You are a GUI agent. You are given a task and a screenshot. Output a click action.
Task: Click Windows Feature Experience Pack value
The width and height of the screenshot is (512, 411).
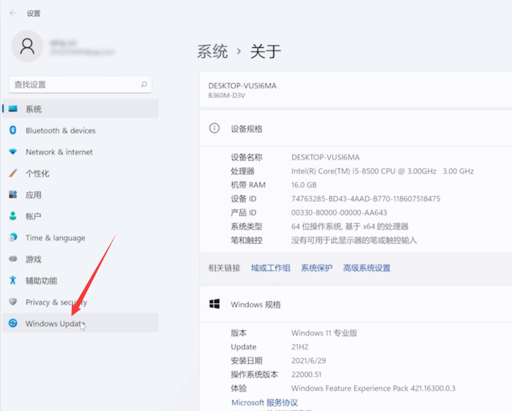point(373,388)
